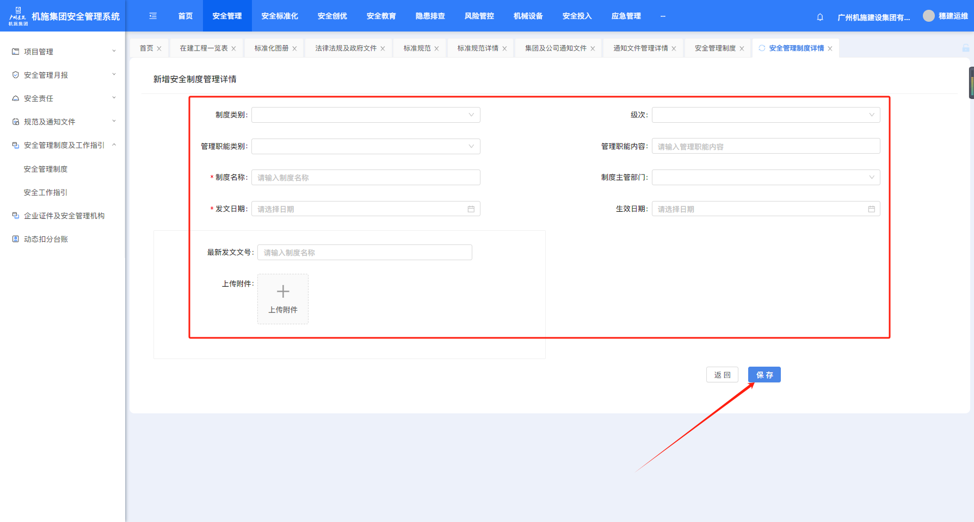Close the 标准化图册 tab
This screenshot has width=974, height=522.
294,49
